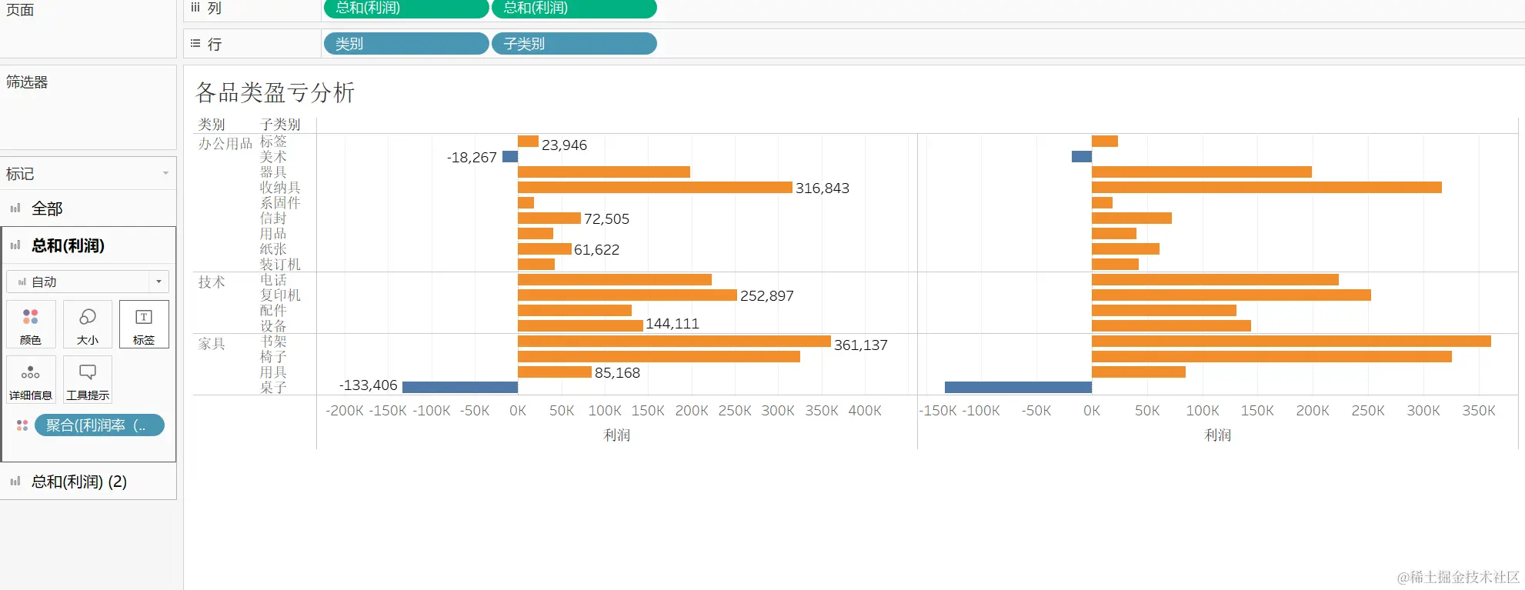1525x590 pixels.
Task: Click the 子类别 column header in the view
Action: [280, 125]
